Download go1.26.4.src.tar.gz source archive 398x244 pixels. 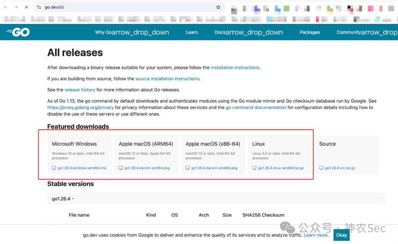click(340, 168)
